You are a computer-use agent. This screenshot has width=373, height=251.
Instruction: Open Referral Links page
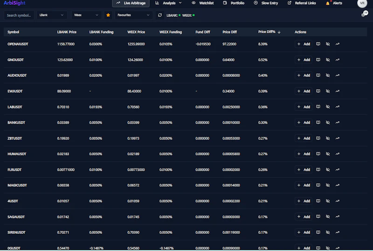302,3
